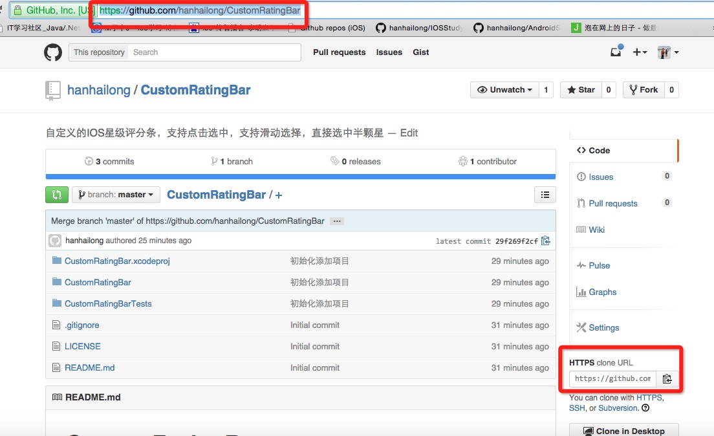Open latest commit 29f269f2cf link
This screenshot has width=714, height=436.
[516, 241]
